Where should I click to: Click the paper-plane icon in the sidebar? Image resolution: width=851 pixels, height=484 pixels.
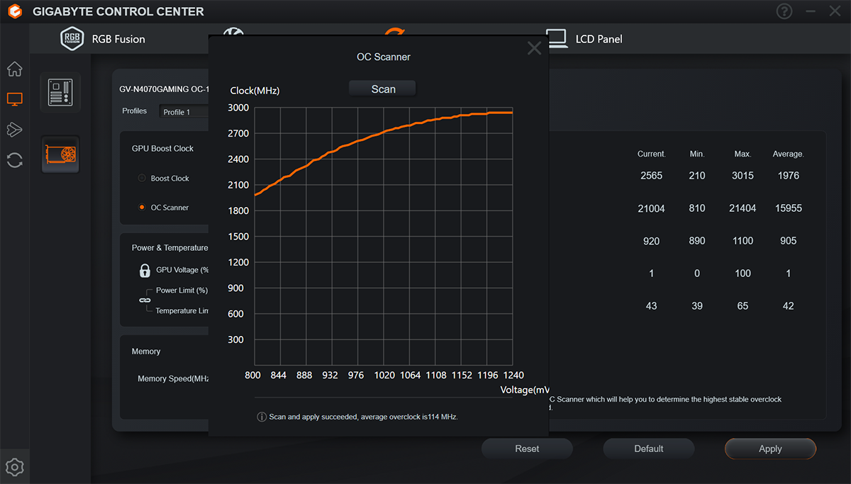click(x=14, y=130)
